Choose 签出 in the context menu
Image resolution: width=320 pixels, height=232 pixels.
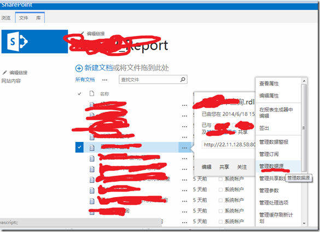264,128
